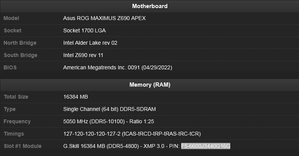This screenshot has height=156, width=299.
Task: Click the South Bridge label
Action: [20, 55]
